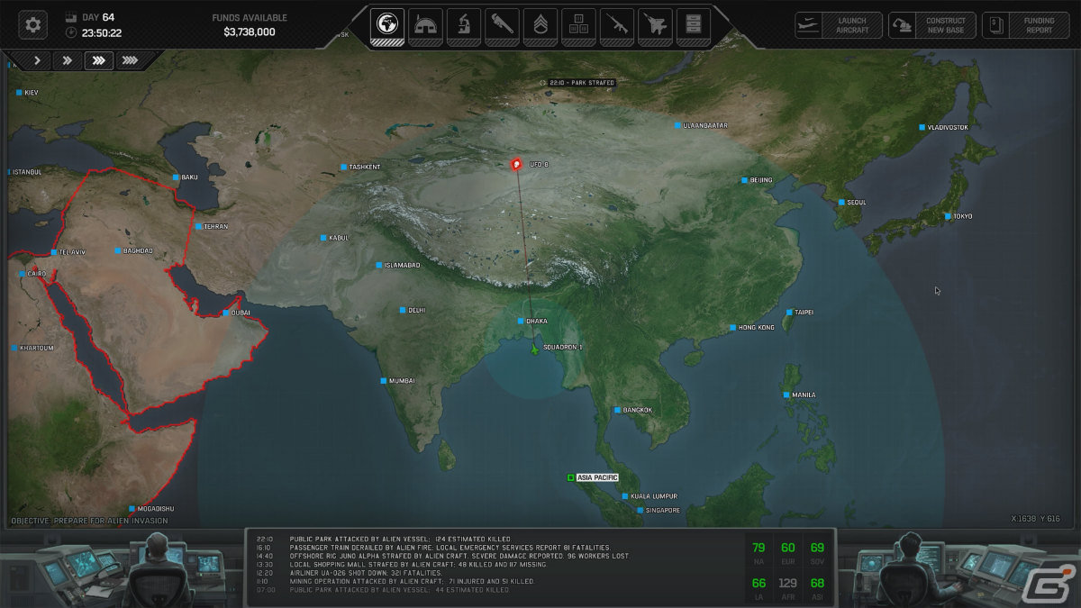The height and width of the screenshot is (608, 1081).
Task: Select the red UFO-8 marker
Action: (x=516, y=166)
